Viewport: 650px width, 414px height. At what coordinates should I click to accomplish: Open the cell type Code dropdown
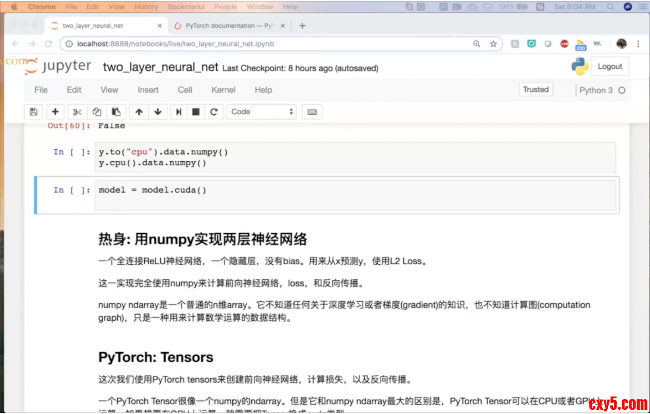pyautogui.click(x=261, y=112)
